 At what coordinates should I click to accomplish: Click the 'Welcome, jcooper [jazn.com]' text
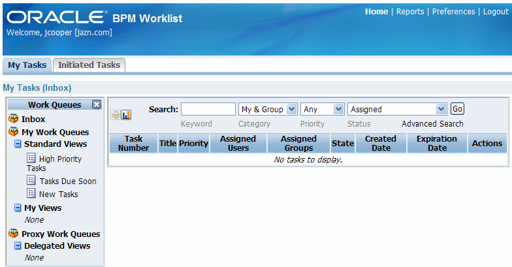[x=59, y=33]
